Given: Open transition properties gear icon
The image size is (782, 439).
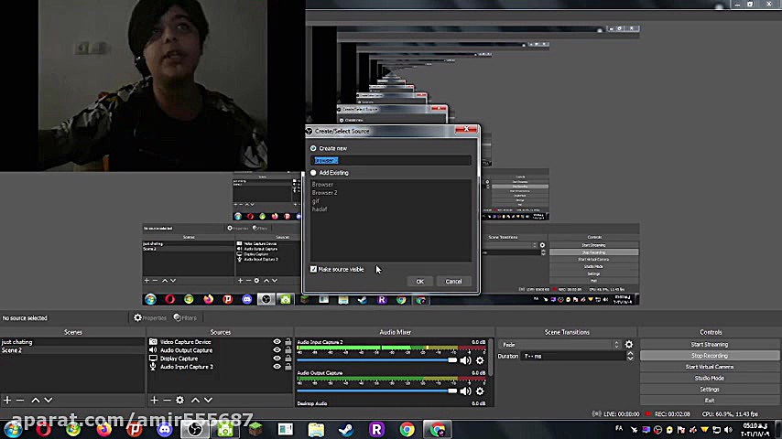Looking at the screenshot, I should pyautogui.click(x=629, y=344).
